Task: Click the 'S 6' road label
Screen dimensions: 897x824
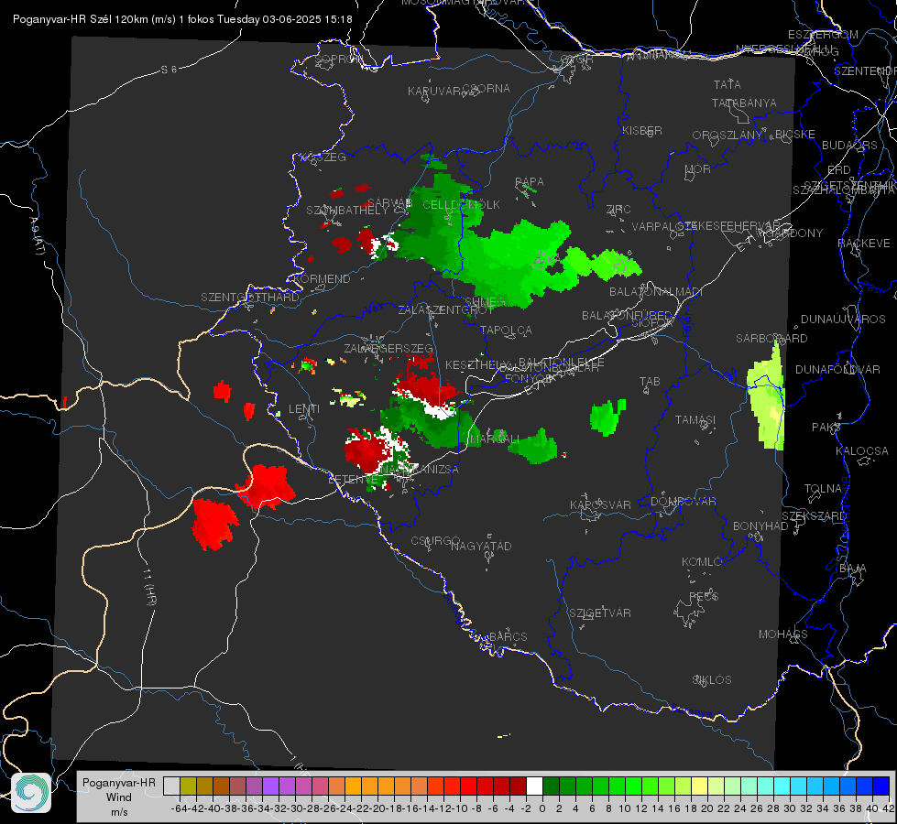Action: click(169, 70)
